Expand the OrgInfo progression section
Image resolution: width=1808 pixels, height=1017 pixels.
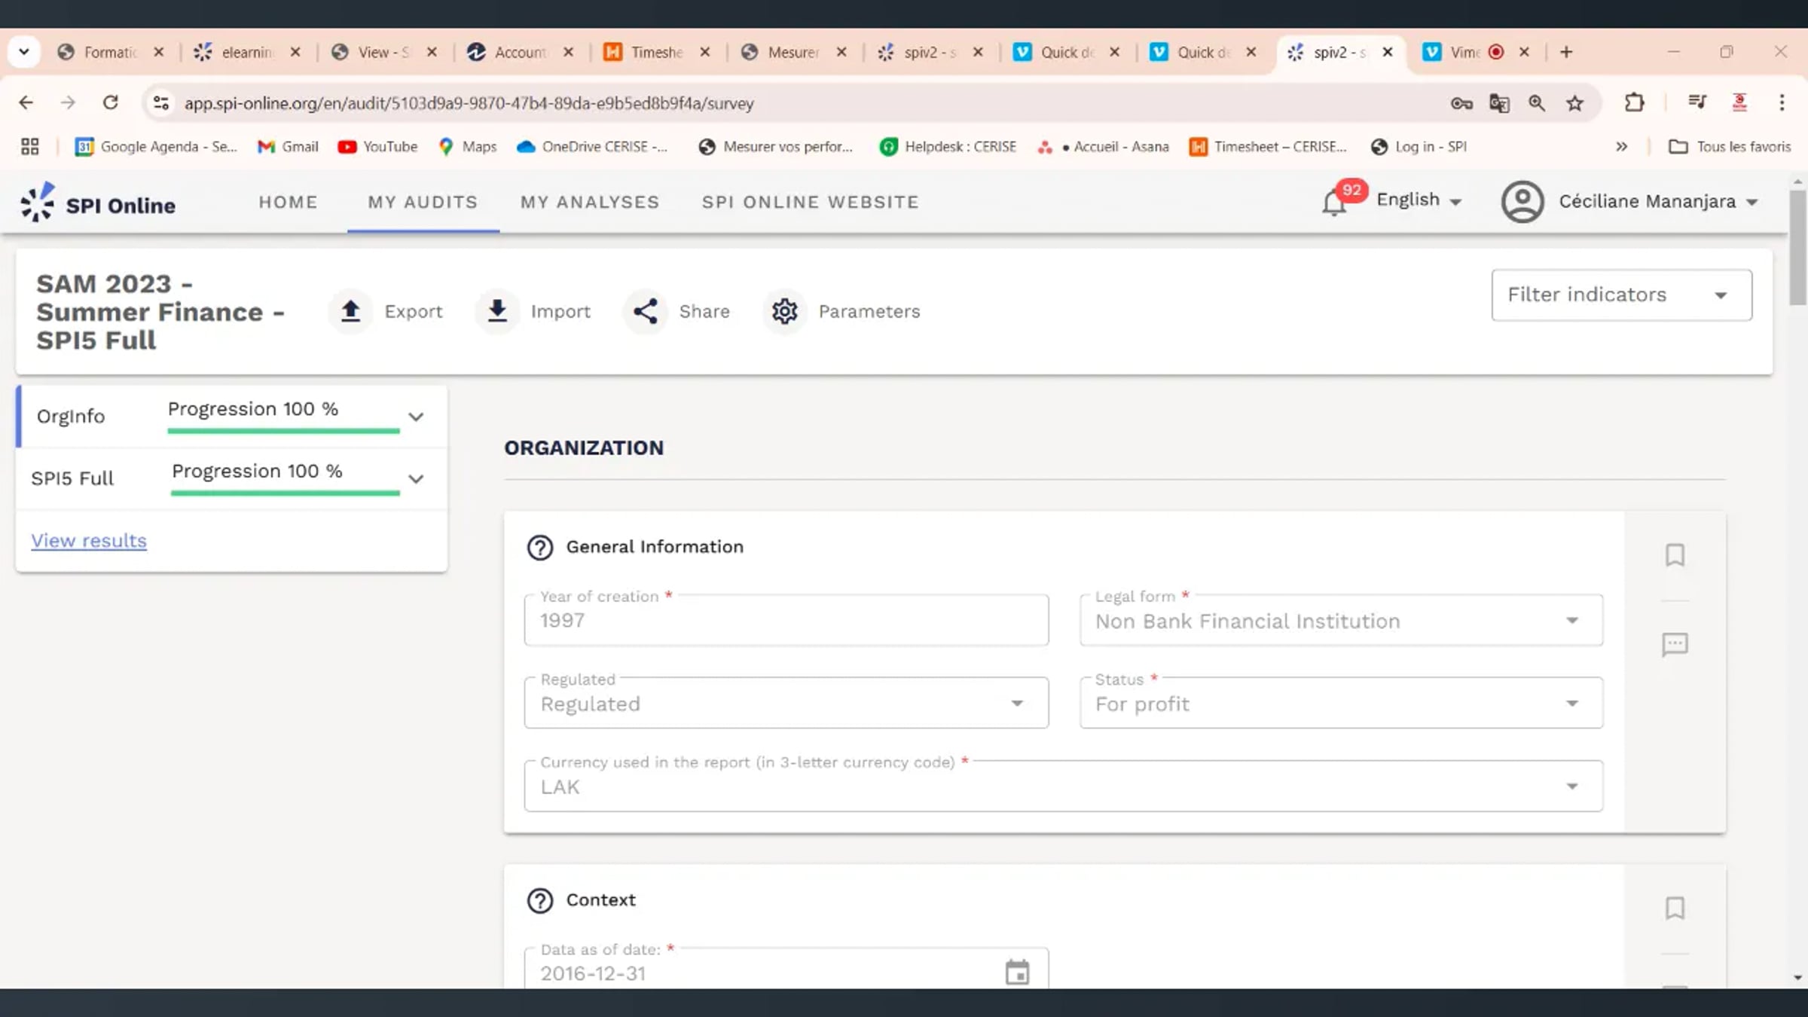(415, 416)
